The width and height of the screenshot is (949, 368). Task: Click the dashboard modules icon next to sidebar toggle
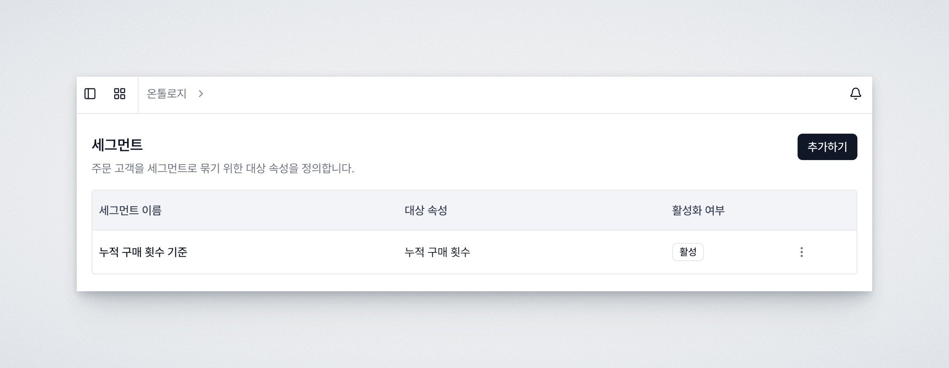pyautogui.click(x=120, y=94)
